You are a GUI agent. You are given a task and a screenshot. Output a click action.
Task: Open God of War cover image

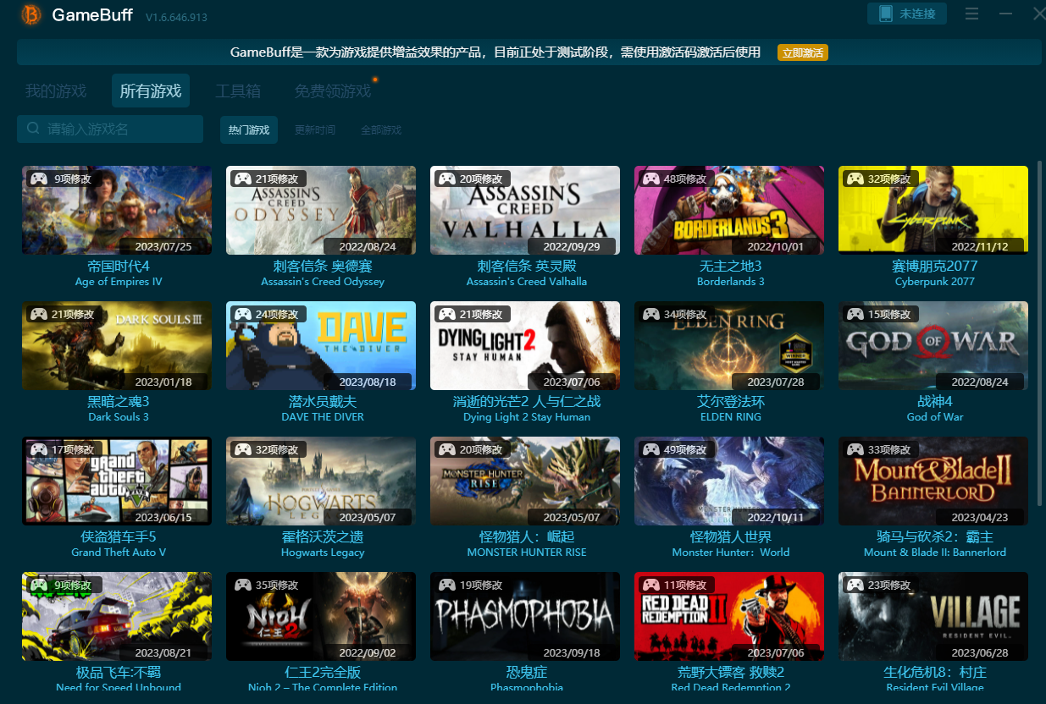coord(933,345)
